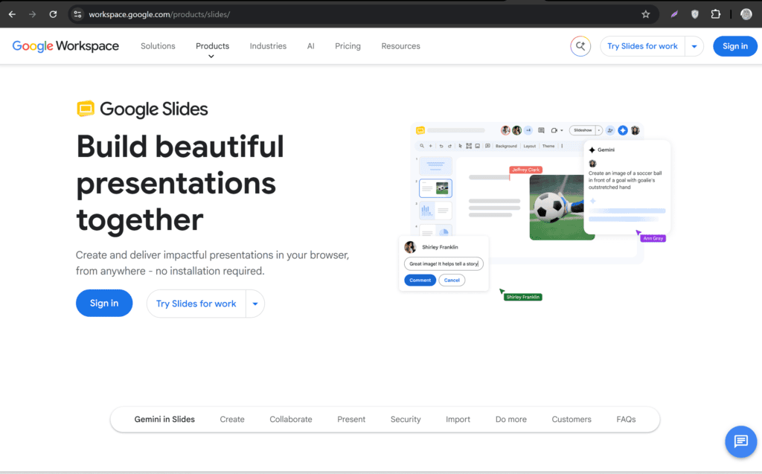Click Background in the illustration toolbar
This screenshot has width=762, height=474.
[x=506, y=146]
